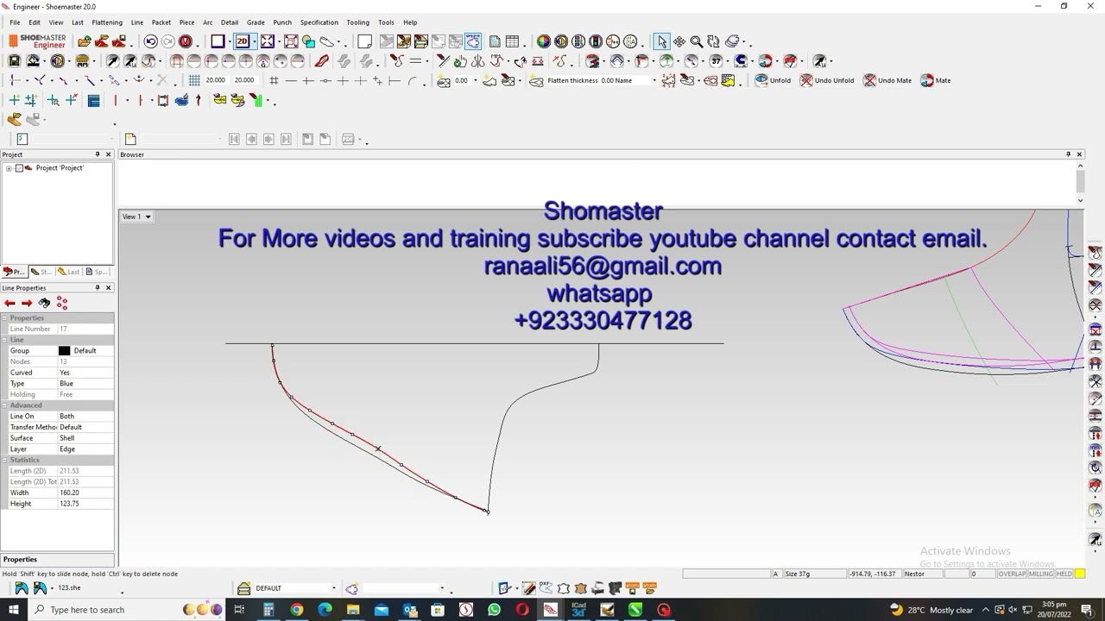
Task: Click the blue striped panel icon
Action: [94, 100]
